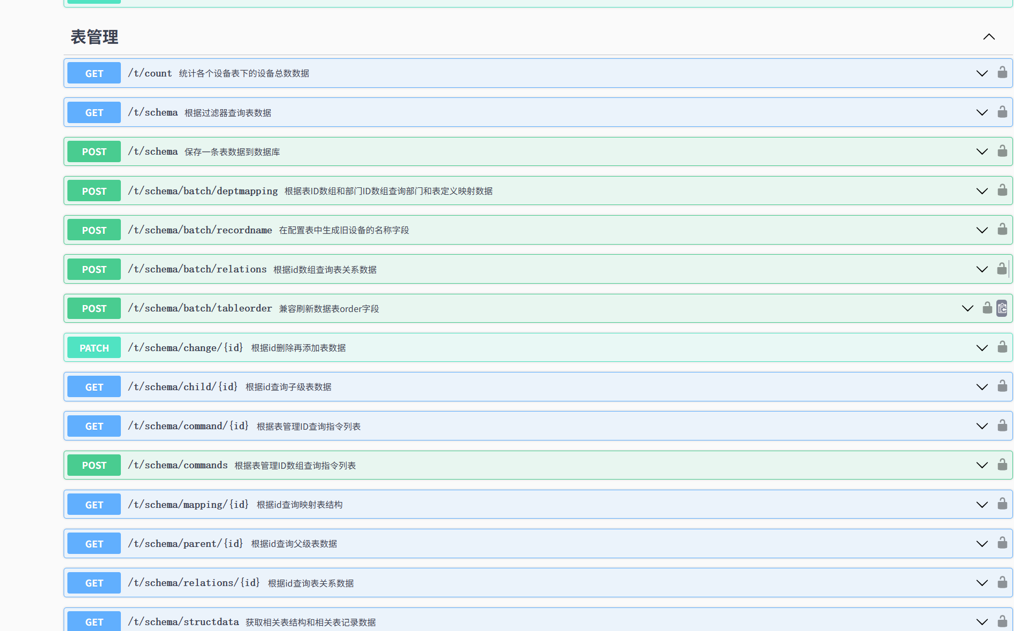1014x631 pixels.
Task: Click lock icon for GET /t/schema row
Action: (x=1002, y=112)
